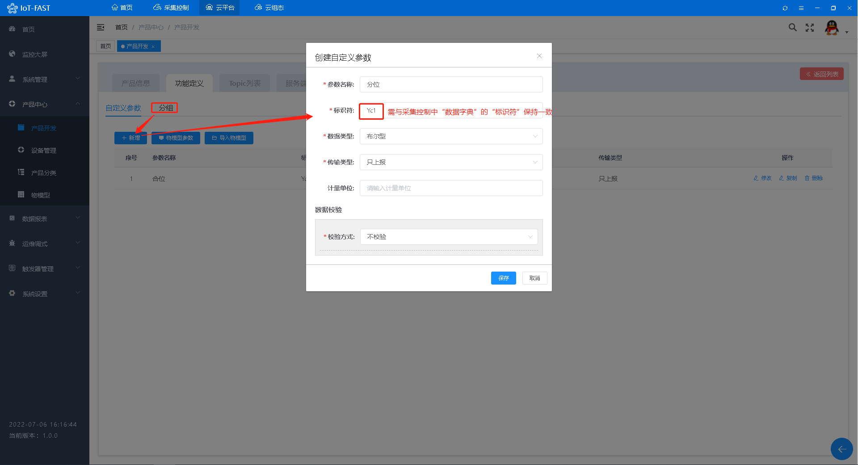Click the 导入物模型 button
The height and width of the screenshot is (465, 858).
[229, 138]
